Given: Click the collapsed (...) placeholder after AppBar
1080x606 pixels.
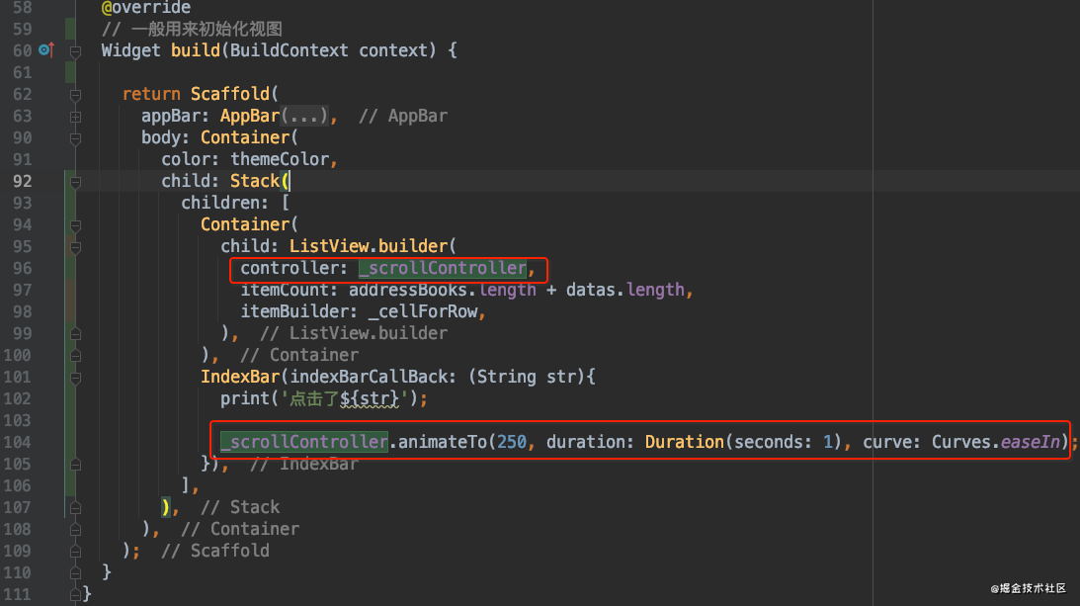Looking at the screenshot, I should [304, 116].
